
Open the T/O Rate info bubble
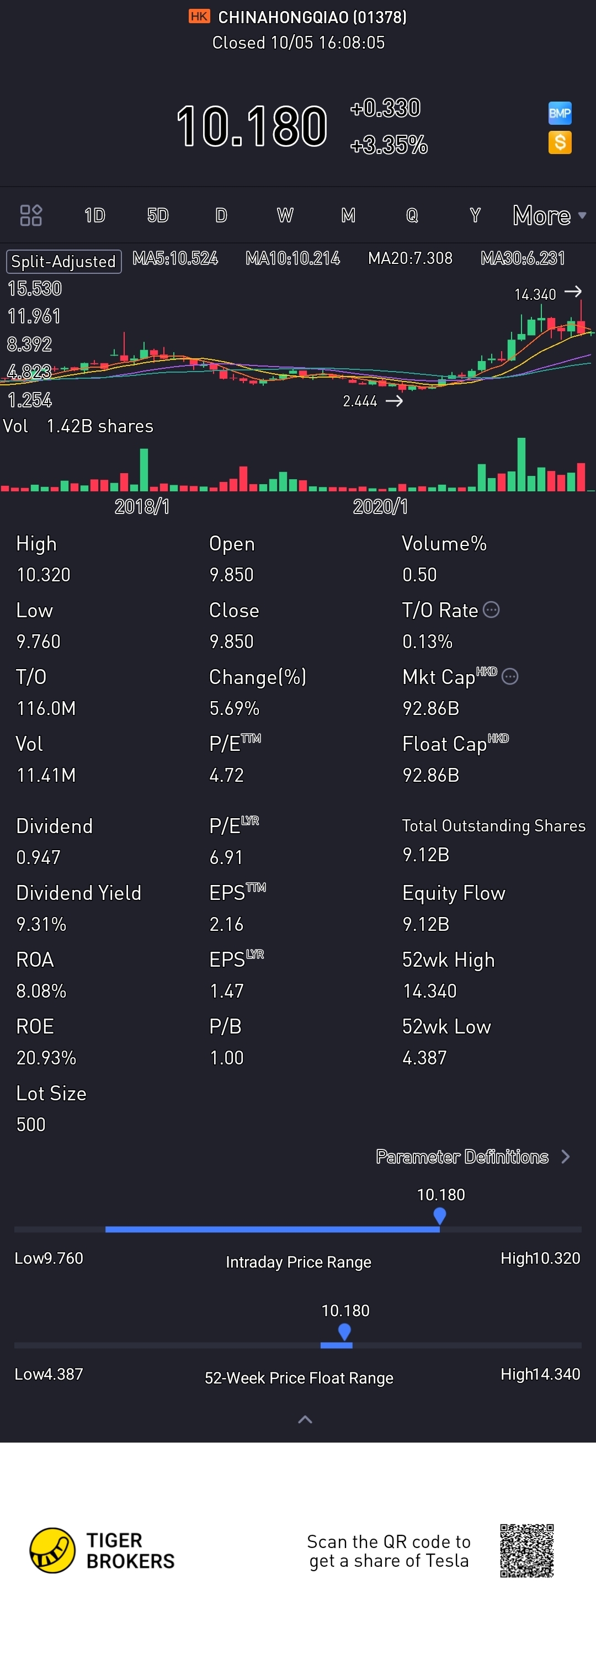point(491,610)
